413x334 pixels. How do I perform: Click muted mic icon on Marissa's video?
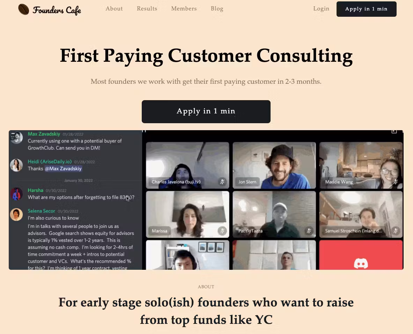pyautogui.click(x=222, y=231)
